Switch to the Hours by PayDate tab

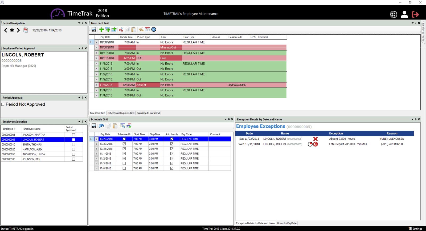click(287, 223)
